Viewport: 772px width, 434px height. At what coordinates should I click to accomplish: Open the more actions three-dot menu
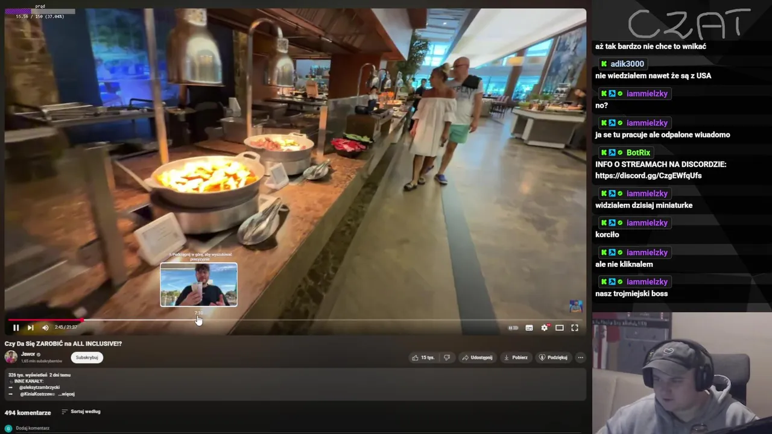pos(580,357)
